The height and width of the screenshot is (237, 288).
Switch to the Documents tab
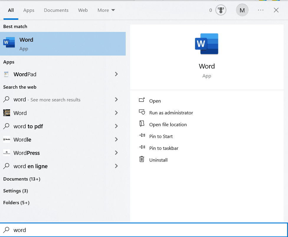(x=56, y=10)
